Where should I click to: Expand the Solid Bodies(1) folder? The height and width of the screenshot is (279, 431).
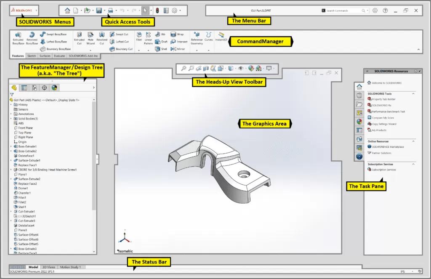11,119
